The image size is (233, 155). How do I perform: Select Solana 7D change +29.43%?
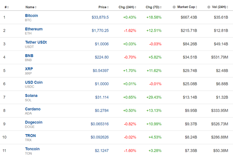coord(154,97)
